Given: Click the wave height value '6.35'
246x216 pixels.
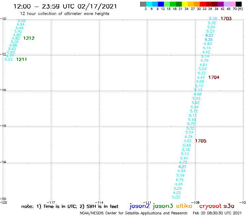Looking at the screenshot, I should coord(209,40).
